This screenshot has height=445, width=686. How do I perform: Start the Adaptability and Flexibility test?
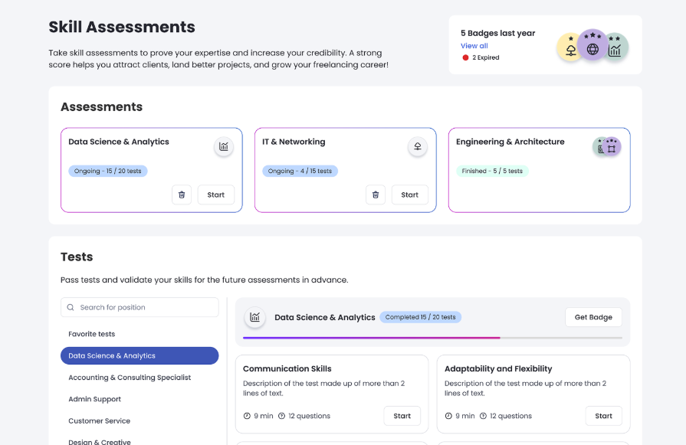[604, 416]
